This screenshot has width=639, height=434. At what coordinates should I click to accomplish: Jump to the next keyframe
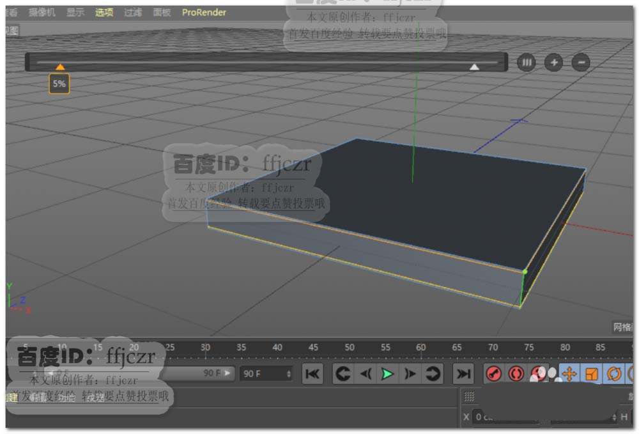coord(433,374)
